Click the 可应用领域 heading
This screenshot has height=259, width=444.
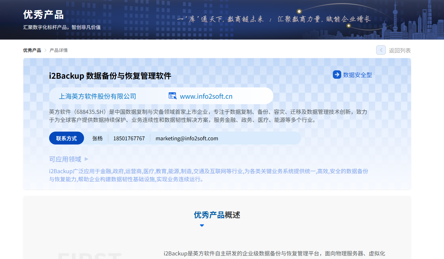[65, 159]
